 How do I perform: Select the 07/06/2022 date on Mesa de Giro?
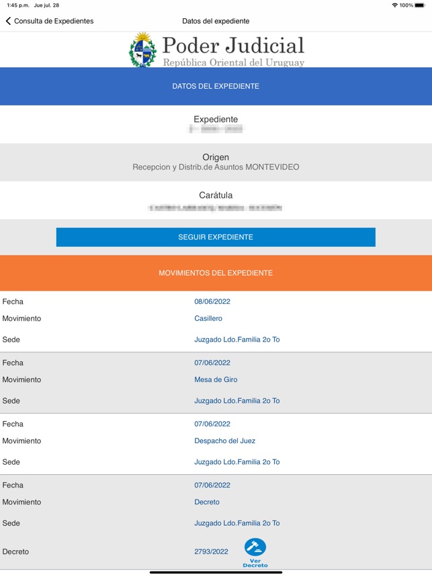click(x=212, y=362)
